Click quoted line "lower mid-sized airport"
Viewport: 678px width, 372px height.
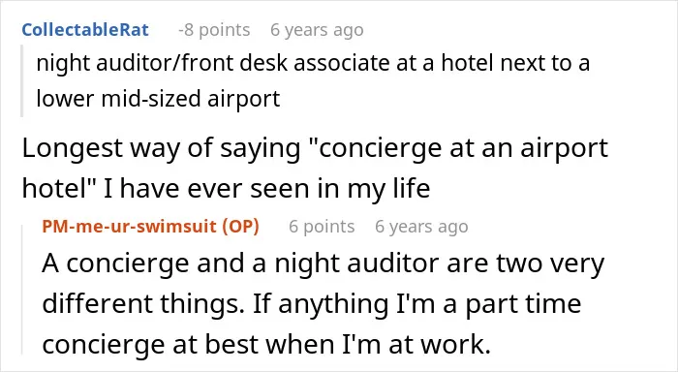(x=158, y=99)
